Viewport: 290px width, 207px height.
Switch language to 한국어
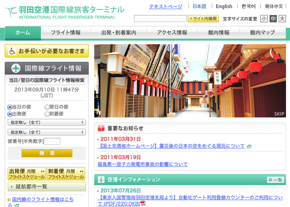[249, 6]
